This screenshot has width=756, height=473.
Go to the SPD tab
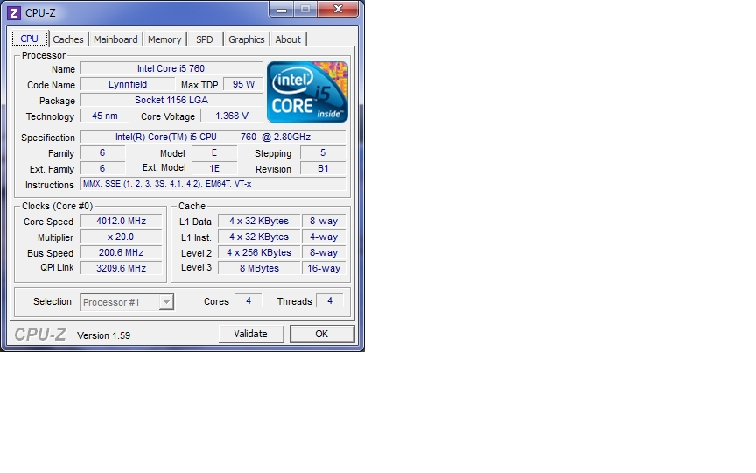point(205,39)
